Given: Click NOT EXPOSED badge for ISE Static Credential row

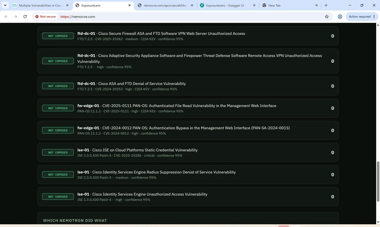Looking at the screenshot, I should pos(58,153).
